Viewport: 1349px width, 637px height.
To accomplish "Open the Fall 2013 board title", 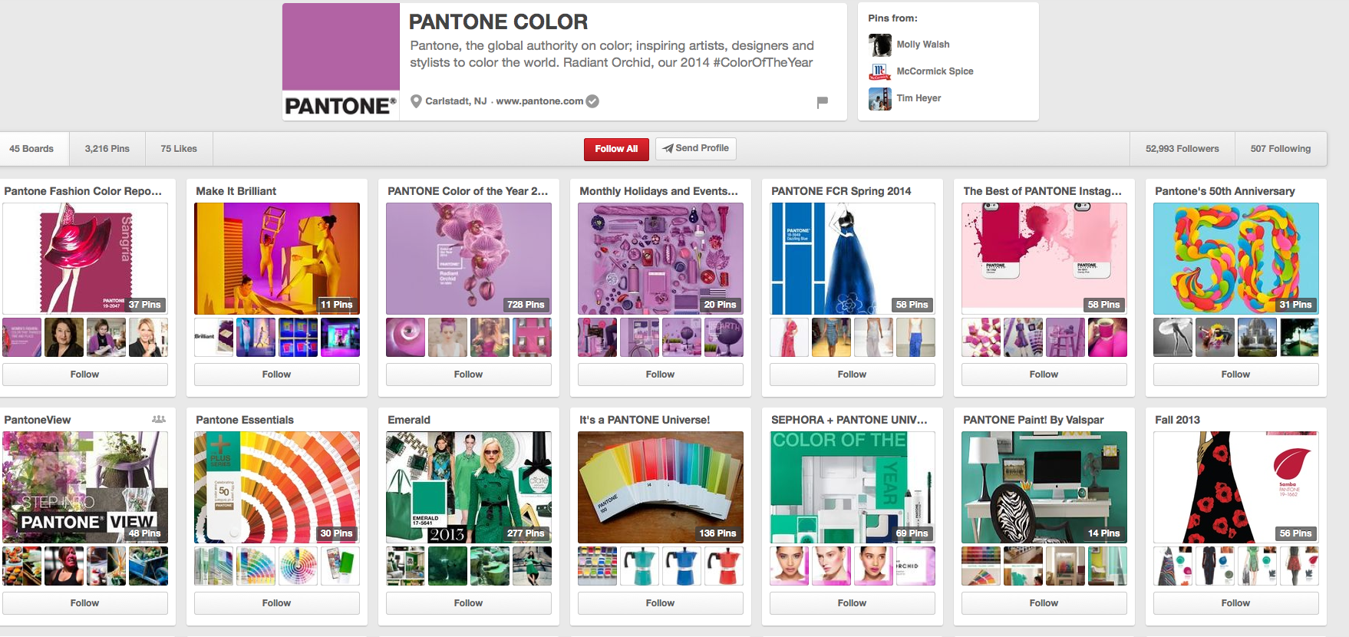I will click(x=1177, y=420).
